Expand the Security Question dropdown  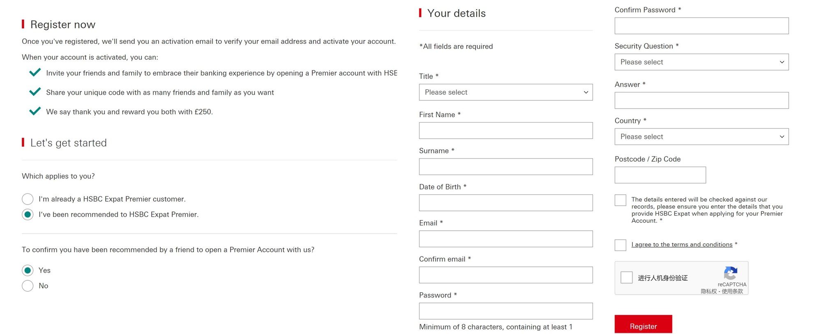701,62
